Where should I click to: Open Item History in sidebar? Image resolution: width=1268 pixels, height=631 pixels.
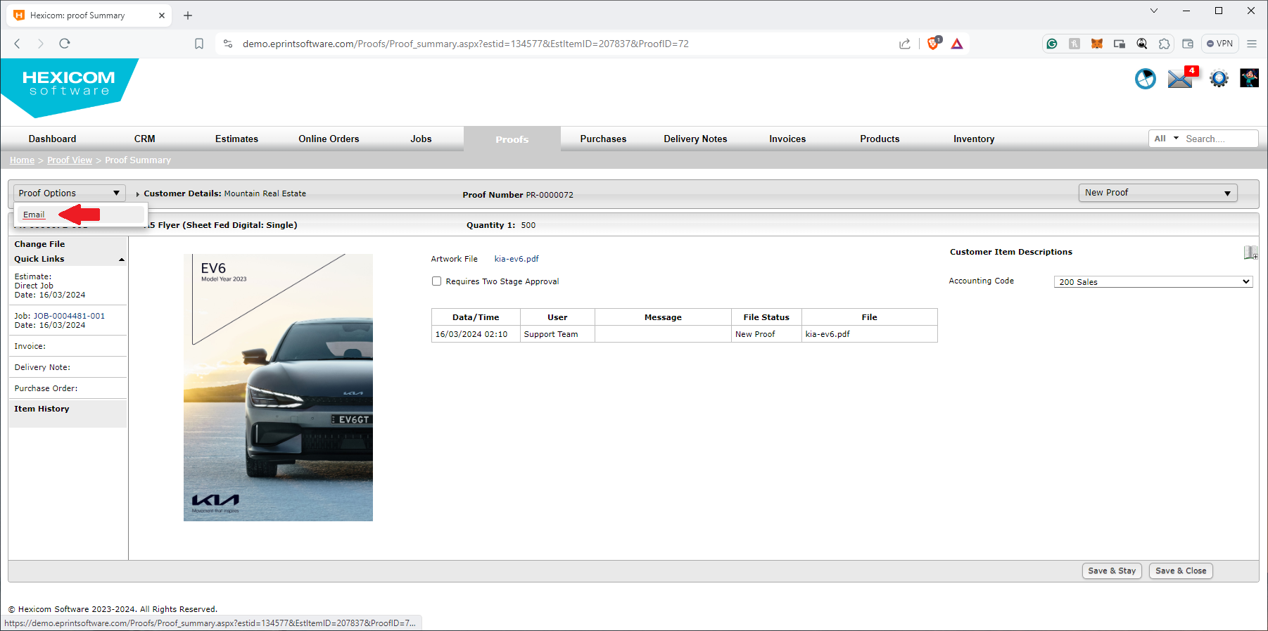(42, 409)
